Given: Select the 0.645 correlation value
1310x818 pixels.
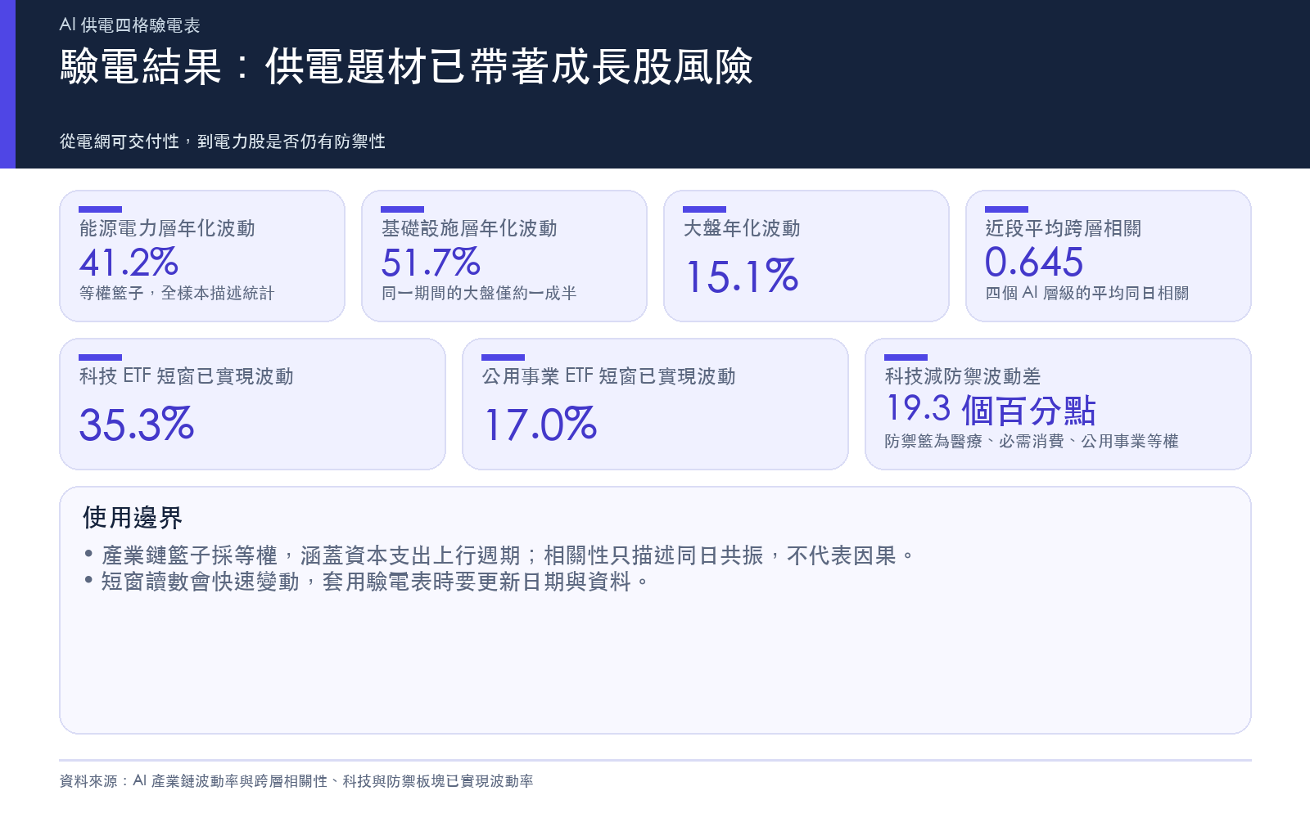Looking at the screenshot, I should pyautogui.click(x=1034, y=263).
